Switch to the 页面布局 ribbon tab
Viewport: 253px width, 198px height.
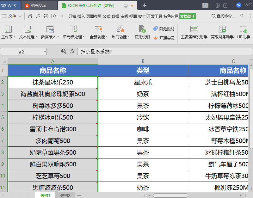click(94, 16)
